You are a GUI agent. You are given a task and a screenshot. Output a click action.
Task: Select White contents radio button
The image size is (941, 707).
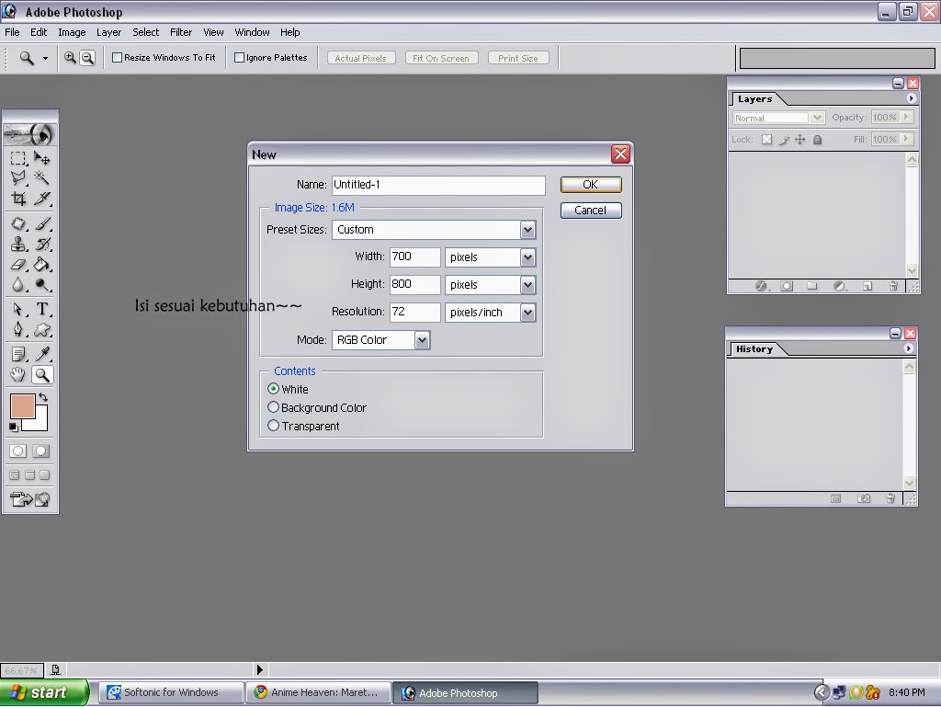coord(273,388)
